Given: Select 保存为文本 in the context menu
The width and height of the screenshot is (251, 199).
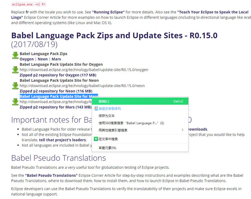Looking at the screenshot, I should pyautogui.click(x=140, y=116).
